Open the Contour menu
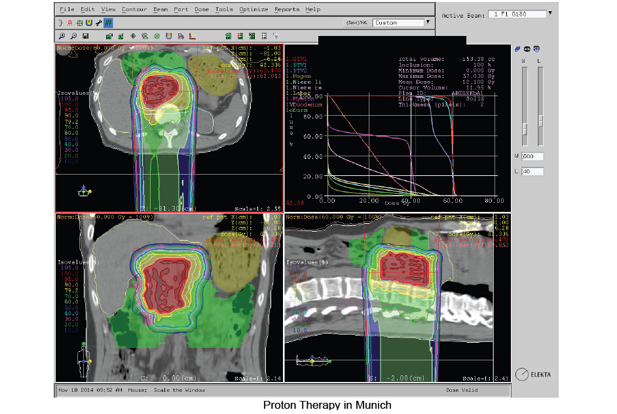 [134, 9]
